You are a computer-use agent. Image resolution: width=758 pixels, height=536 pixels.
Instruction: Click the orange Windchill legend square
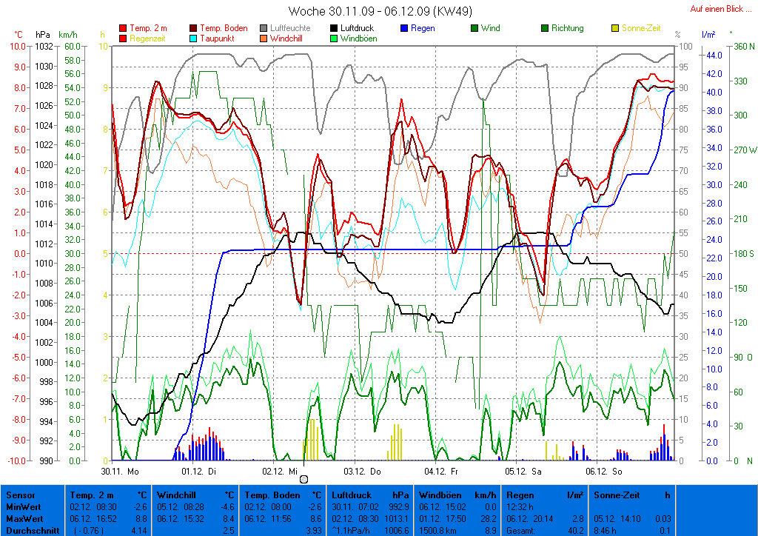[264, 38]
